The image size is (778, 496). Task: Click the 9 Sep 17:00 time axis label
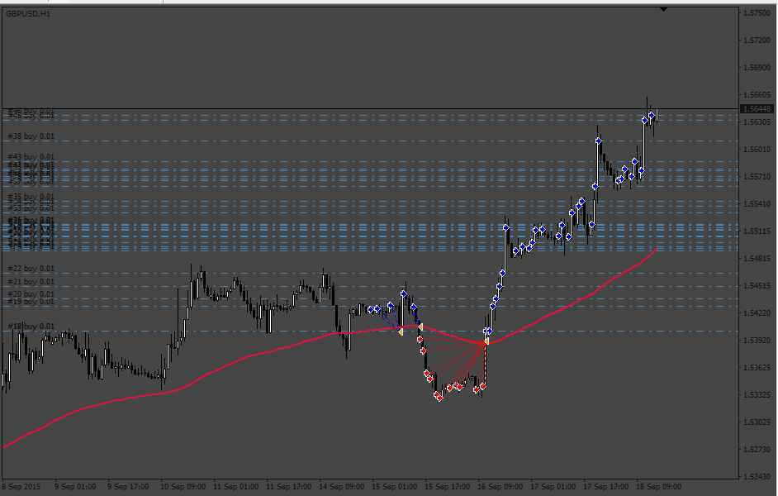click(128, 487)
